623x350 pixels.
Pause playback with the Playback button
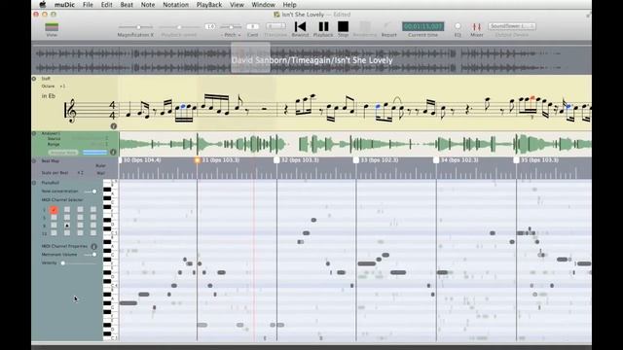(x=323, y=26)
